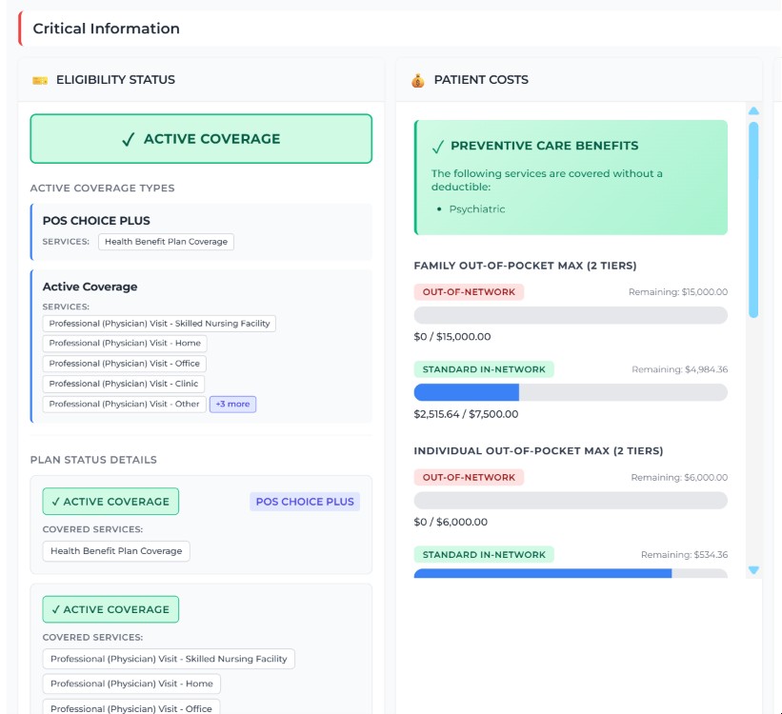
Task: Click the eligibility status card icon
Action: 40,80
